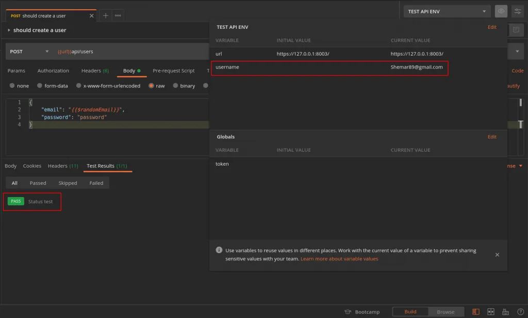Open 'Learn more about variable values' link
Viewport: 528px width, 318px height.
point(339,259)
